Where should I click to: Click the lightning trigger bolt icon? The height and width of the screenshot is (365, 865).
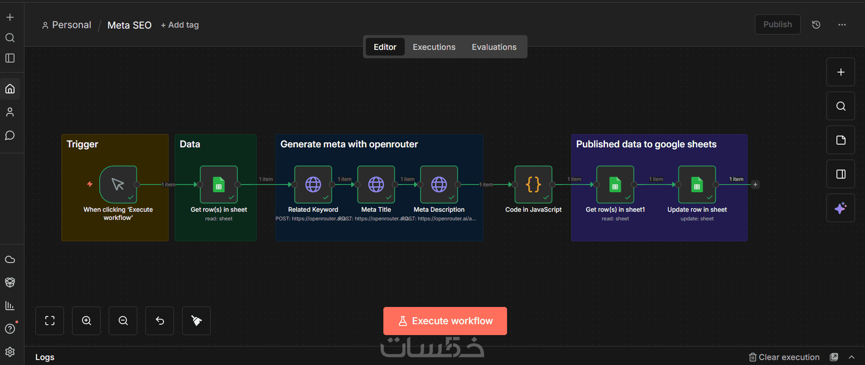90,184
